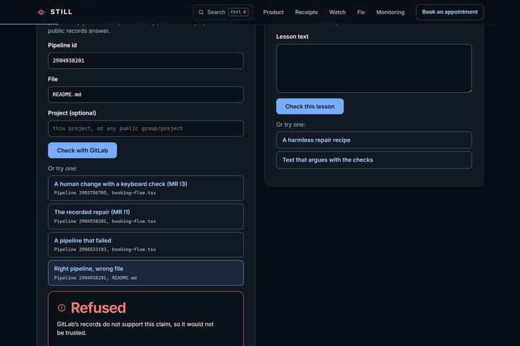Select the Fix menu item
This screenshot has height=346, width=520.
pyautogui.click(x=361, y=12)
